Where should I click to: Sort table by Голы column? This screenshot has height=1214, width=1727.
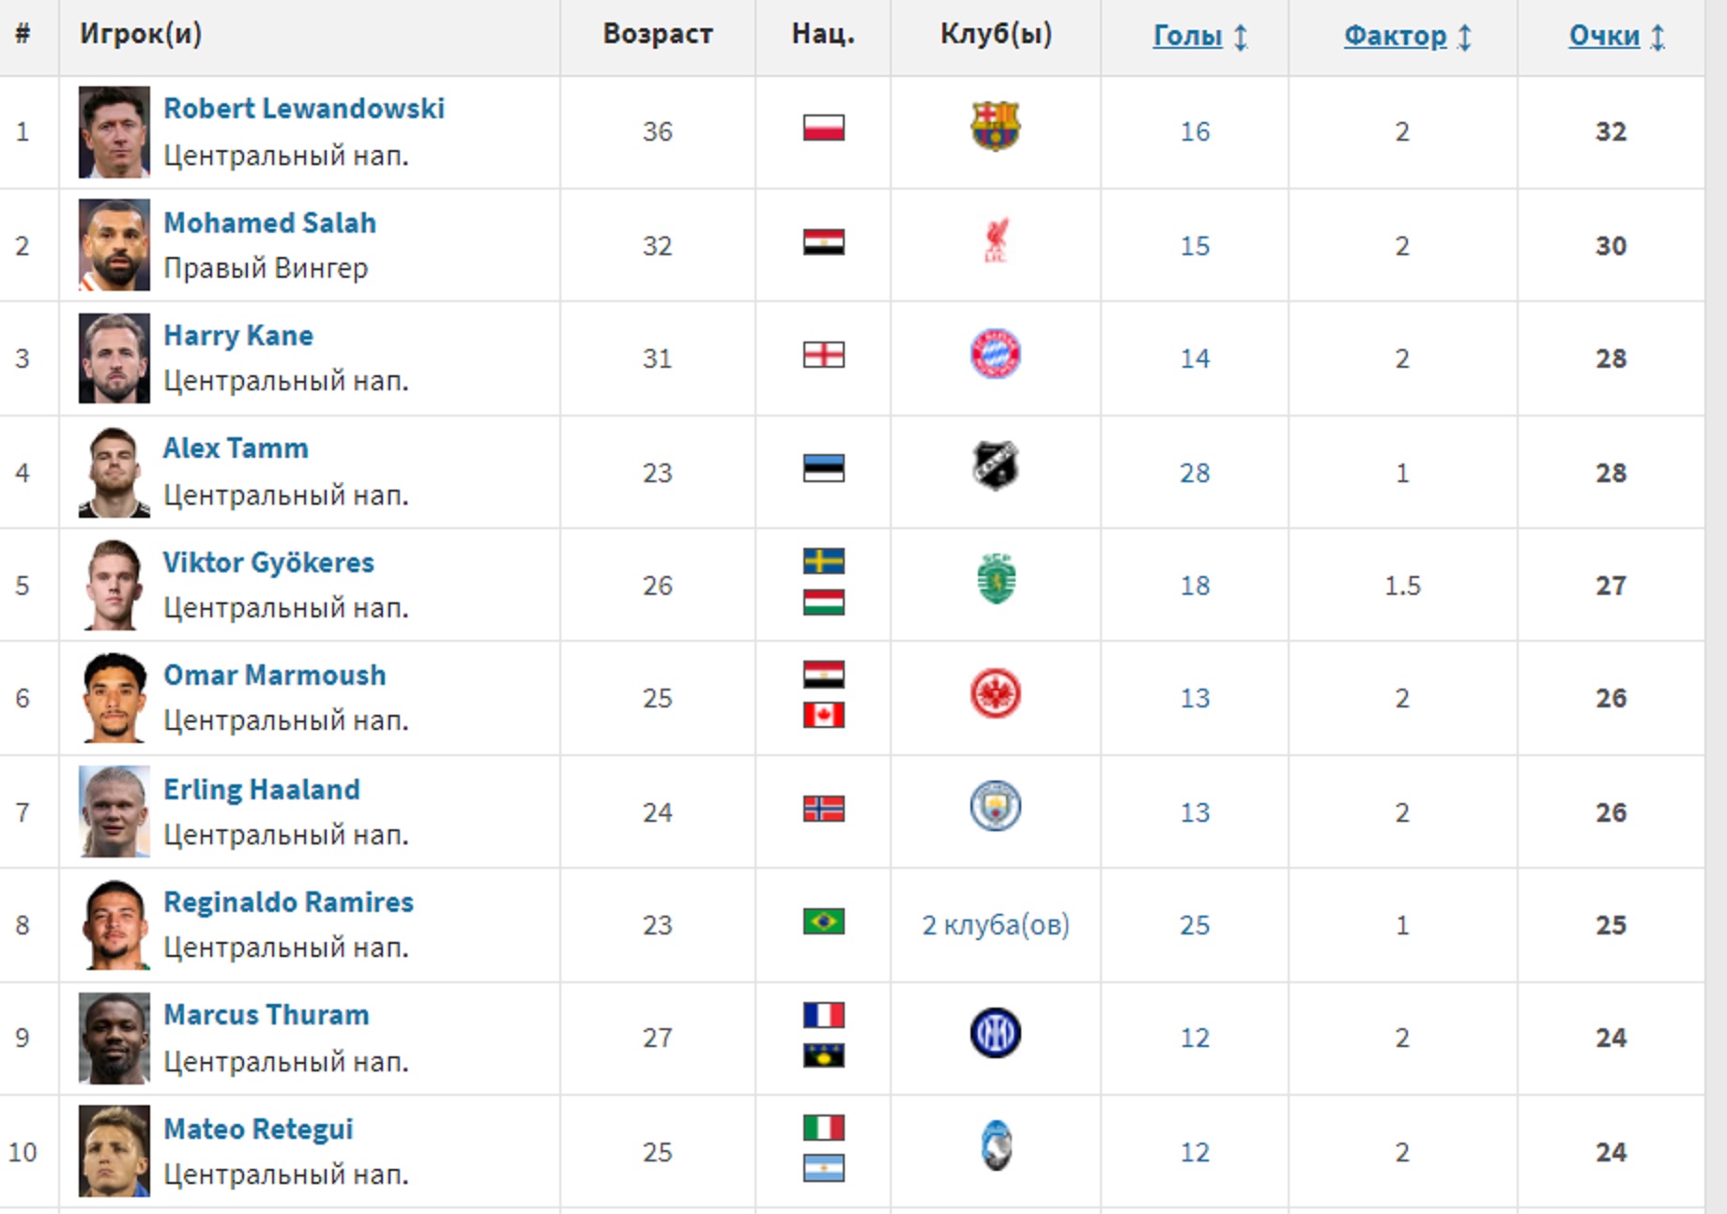(1188, 37)
